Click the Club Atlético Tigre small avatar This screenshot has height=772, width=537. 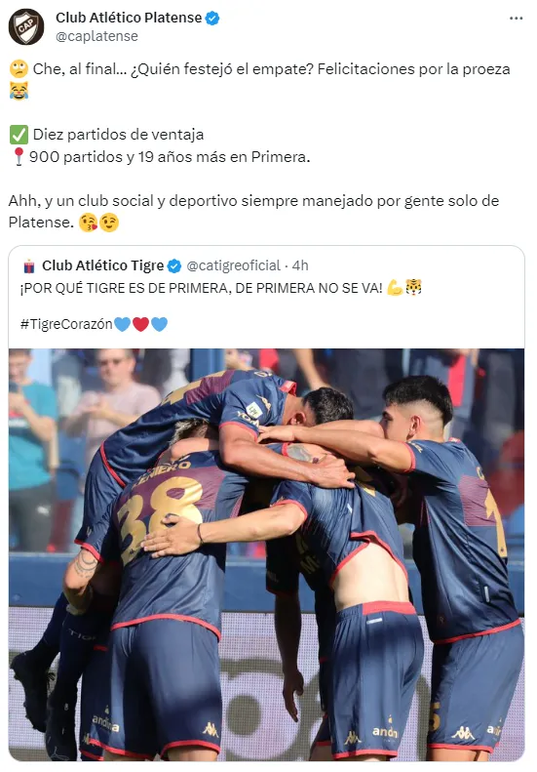[29, 266]
